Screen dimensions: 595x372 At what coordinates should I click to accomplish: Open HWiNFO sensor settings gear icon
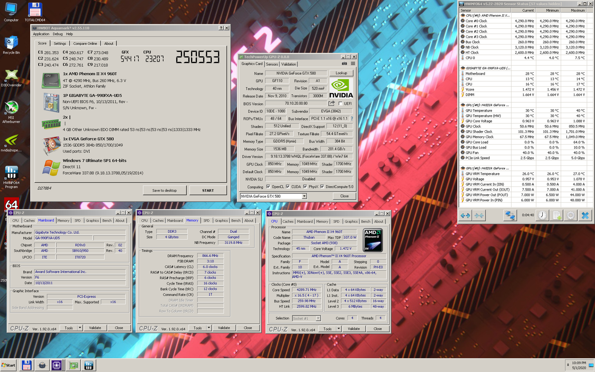point(571,216)
